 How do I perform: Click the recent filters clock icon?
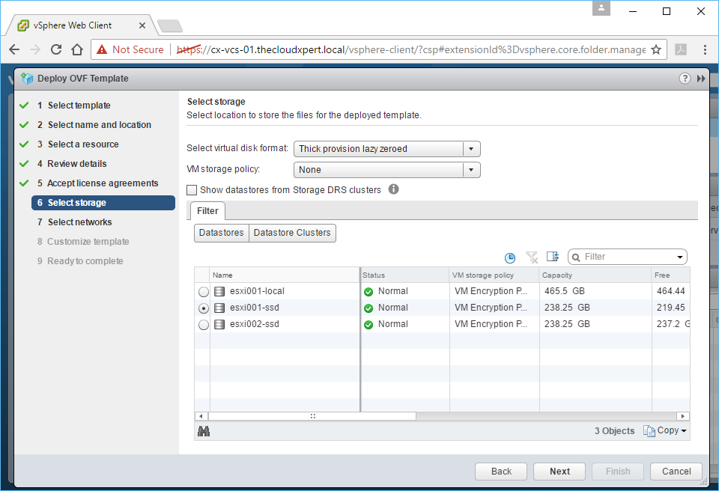510,257
